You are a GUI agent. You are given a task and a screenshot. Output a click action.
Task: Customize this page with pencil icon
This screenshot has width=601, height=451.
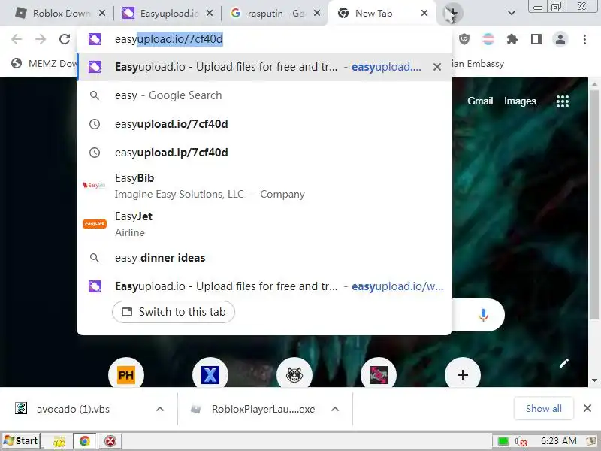click(x=563, y=363)
